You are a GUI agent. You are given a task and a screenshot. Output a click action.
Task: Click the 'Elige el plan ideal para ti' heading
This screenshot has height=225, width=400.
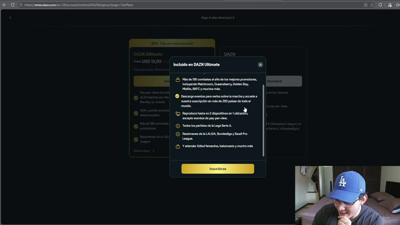(x=218, y=17)
